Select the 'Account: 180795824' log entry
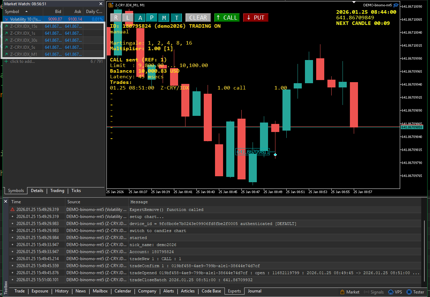Image resolution: width=430 pixels, height=297 pixels. click(x=215, y=252)
